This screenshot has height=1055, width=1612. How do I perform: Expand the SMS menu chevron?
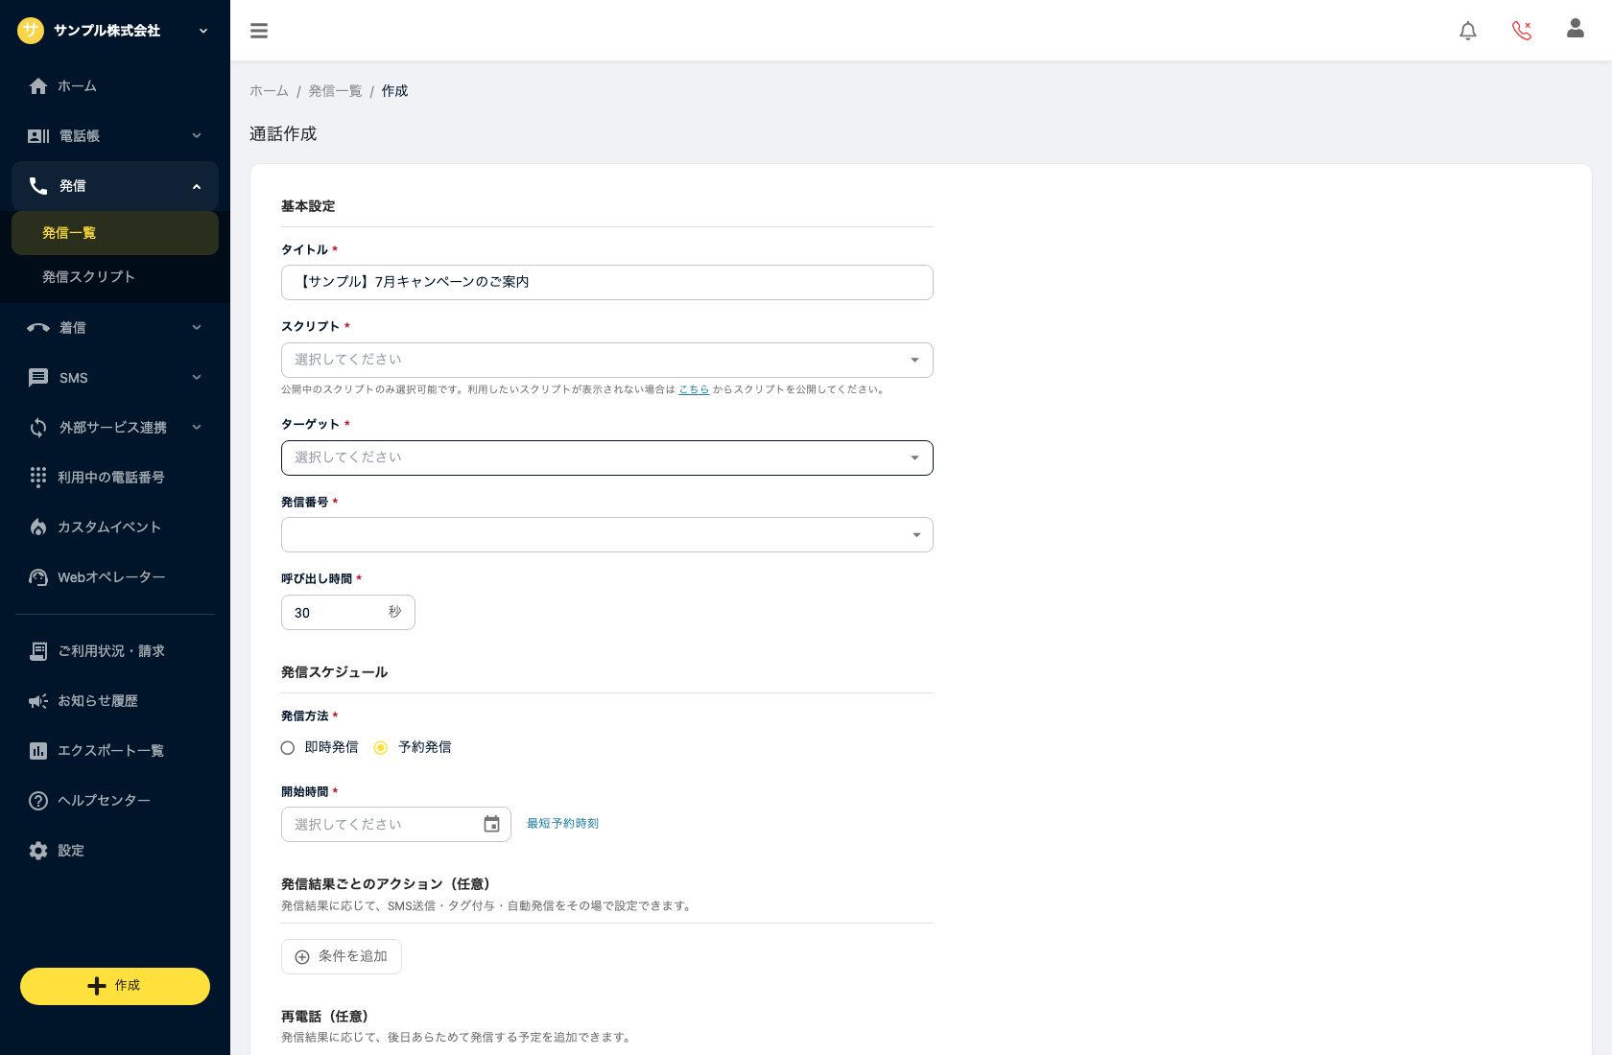pos(197,378)
